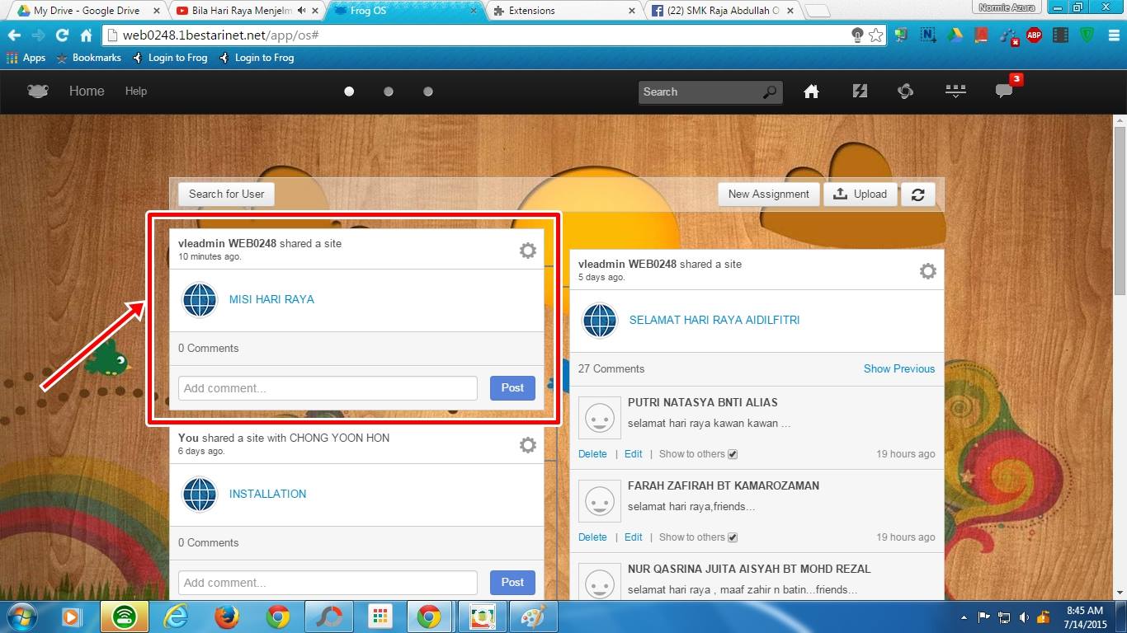
Task: Post the comment on MISI HARI RAYA
Action: [512, 388]
